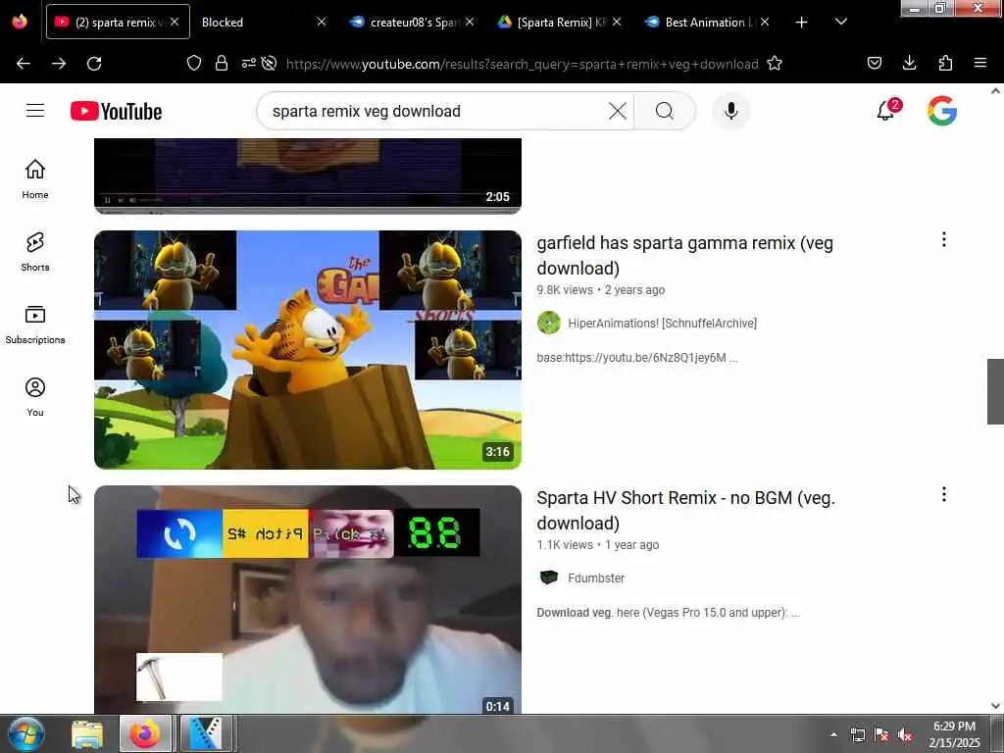The height and width of the screenshot is (753, 1004).
Task: Open a new browser tab
Action: coord(801,23)
